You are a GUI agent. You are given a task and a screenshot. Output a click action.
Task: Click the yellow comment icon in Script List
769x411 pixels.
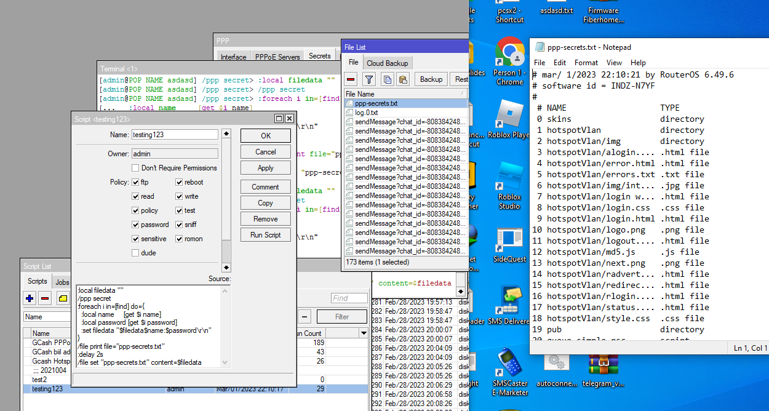pos(63,298)
